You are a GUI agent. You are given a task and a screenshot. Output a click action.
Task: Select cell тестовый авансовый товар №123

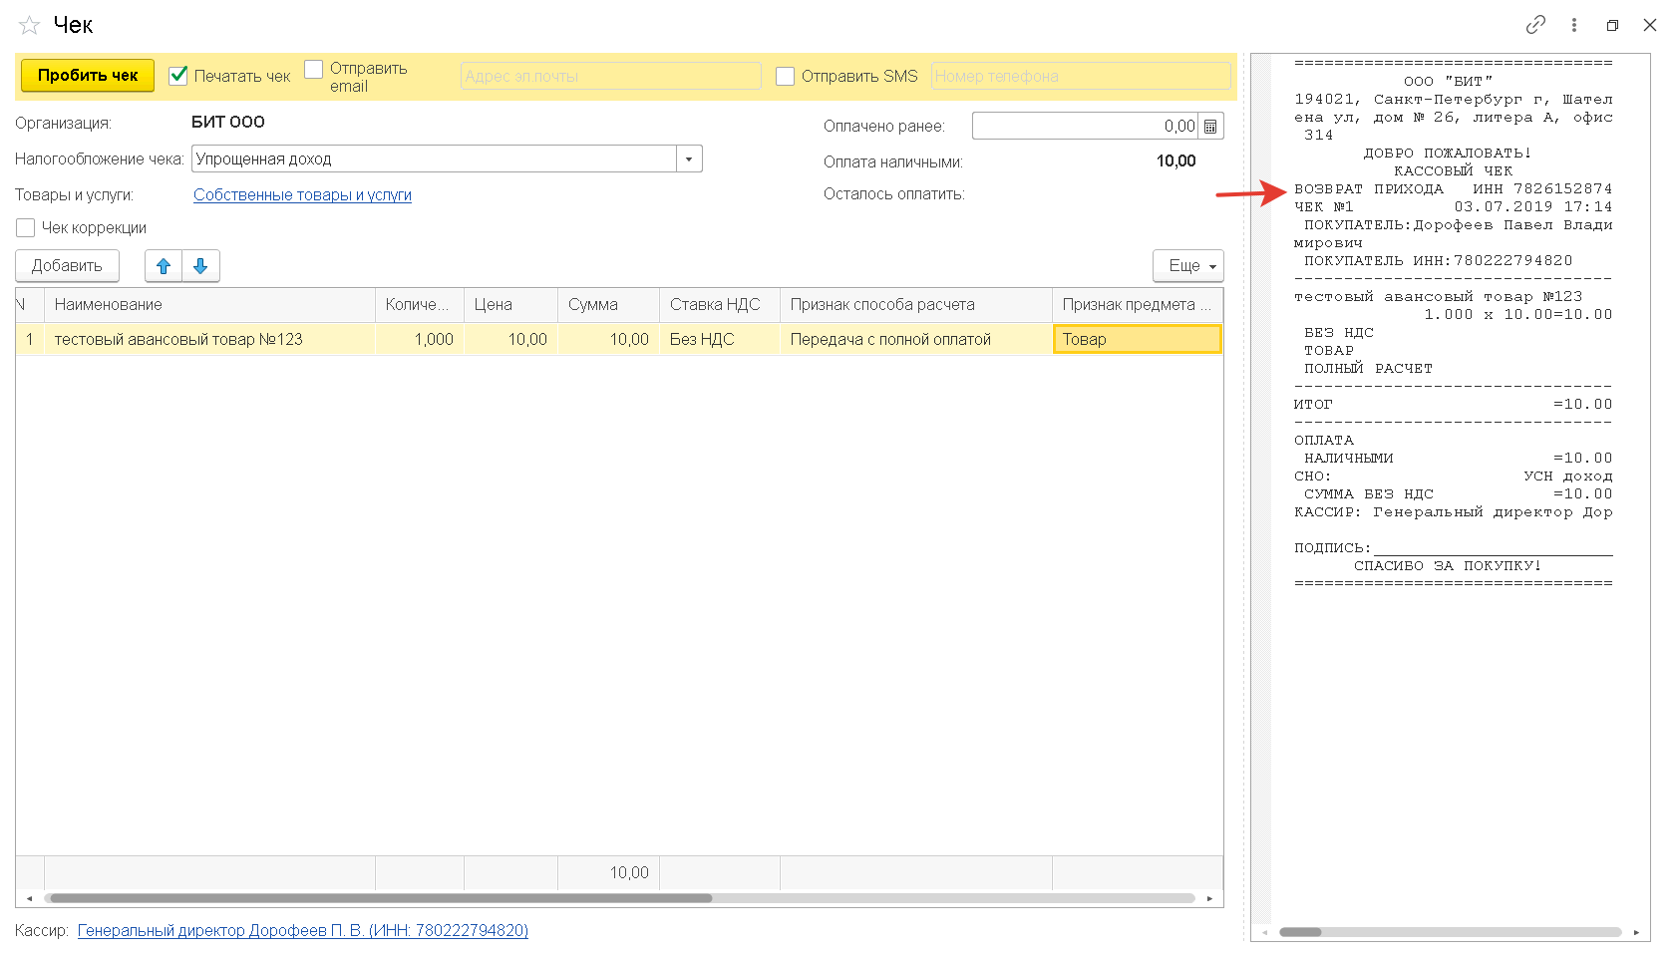coord(209,340)
